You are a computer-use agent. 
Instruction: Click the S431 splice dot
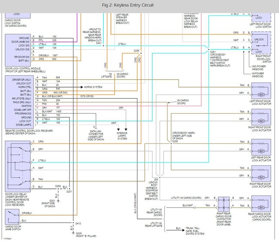pos(103,46)
